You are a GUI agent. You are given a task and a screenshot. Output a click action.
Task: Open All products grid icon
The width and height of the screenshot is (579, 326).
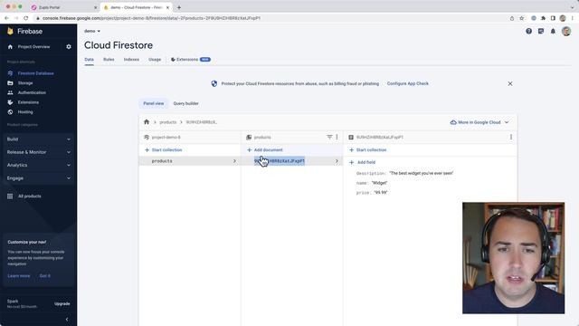tap(10, 197)
